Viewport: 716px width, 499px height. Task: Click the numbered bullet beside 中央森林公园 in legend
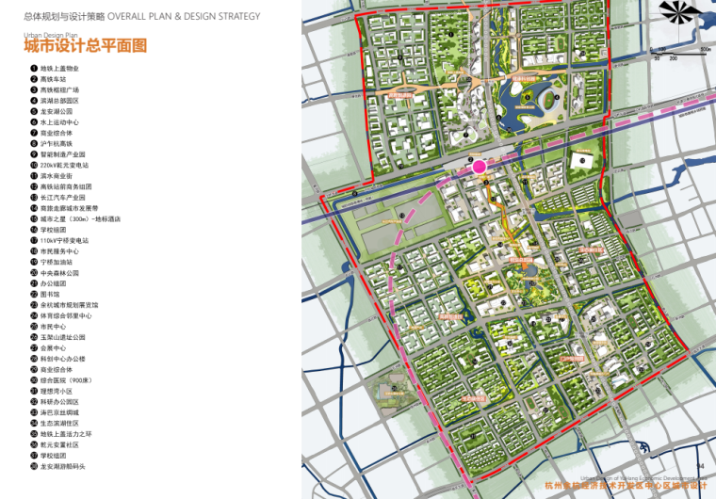33,272
